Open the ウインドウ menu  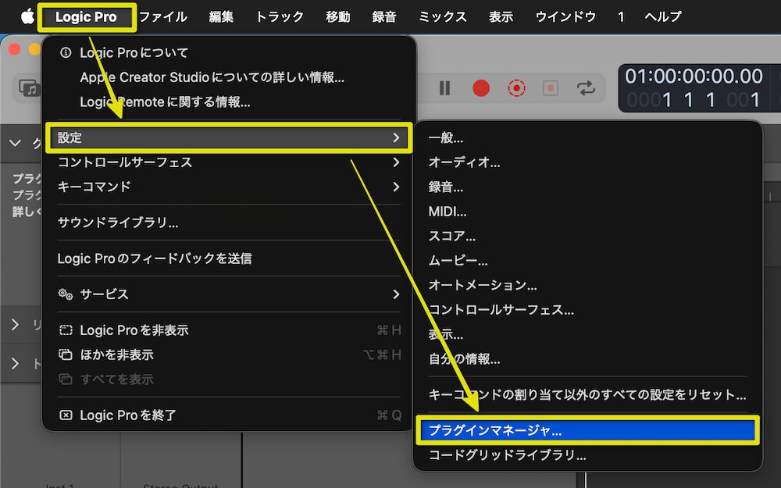coord(565,16)
